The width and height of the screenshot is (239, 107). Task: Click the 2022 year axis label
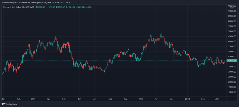pyautogui.click(x=187, y=99)
